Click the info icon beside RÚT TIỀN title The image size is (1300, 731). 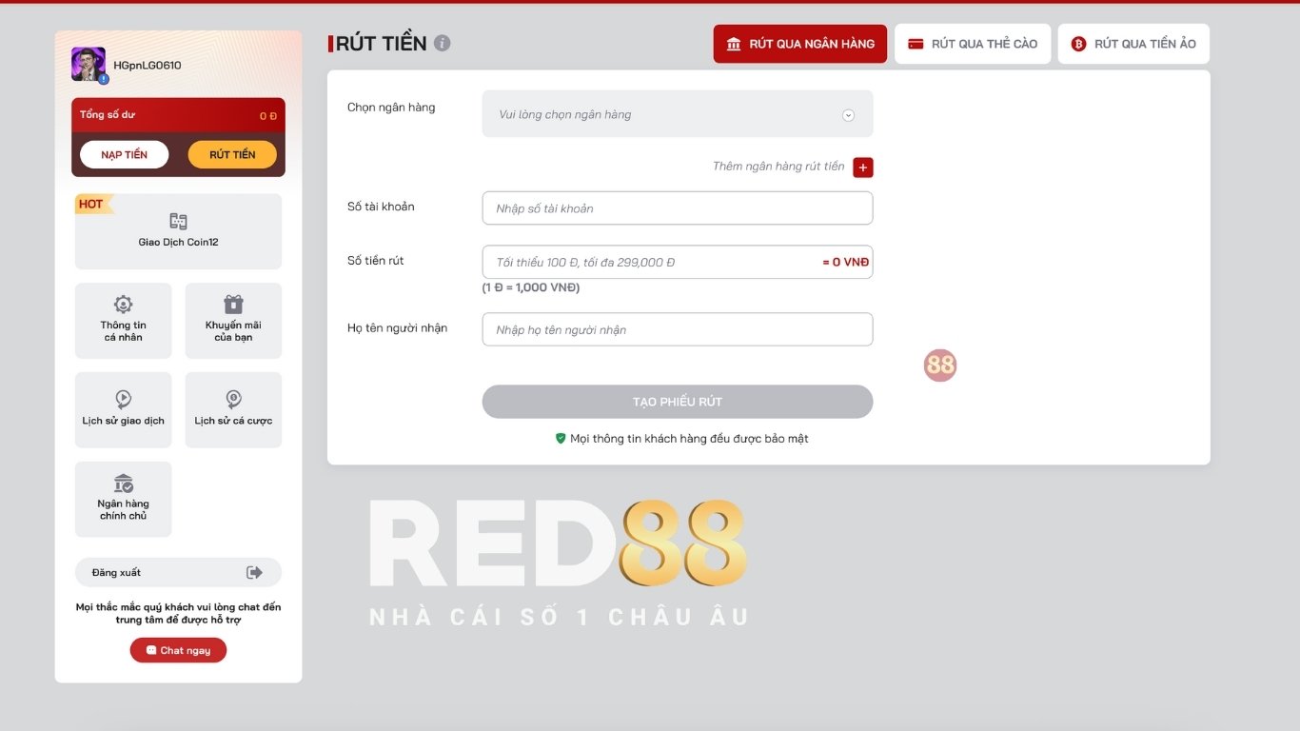[x=442, y=43]
